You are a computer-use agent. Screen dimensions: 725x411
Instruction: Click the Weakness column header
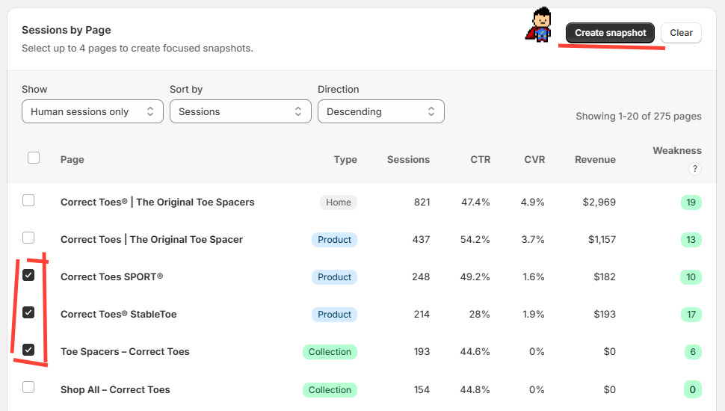[x=677, y=151]
